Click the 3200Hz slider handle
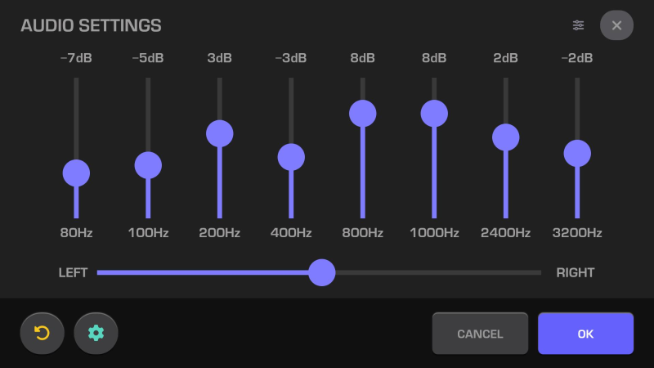 tap(577, 153)
